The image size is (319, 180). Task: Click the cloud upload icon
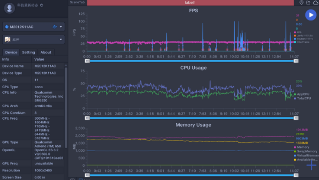point(315,3)
